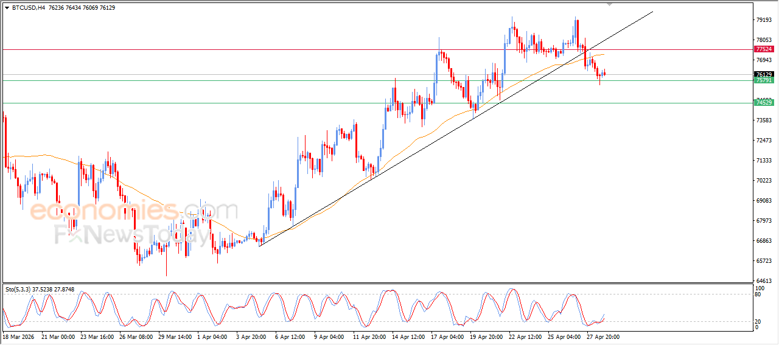Click the 11 Apr 20:00 time label
The image size is (779, 345).
click(x=370, y=336)
